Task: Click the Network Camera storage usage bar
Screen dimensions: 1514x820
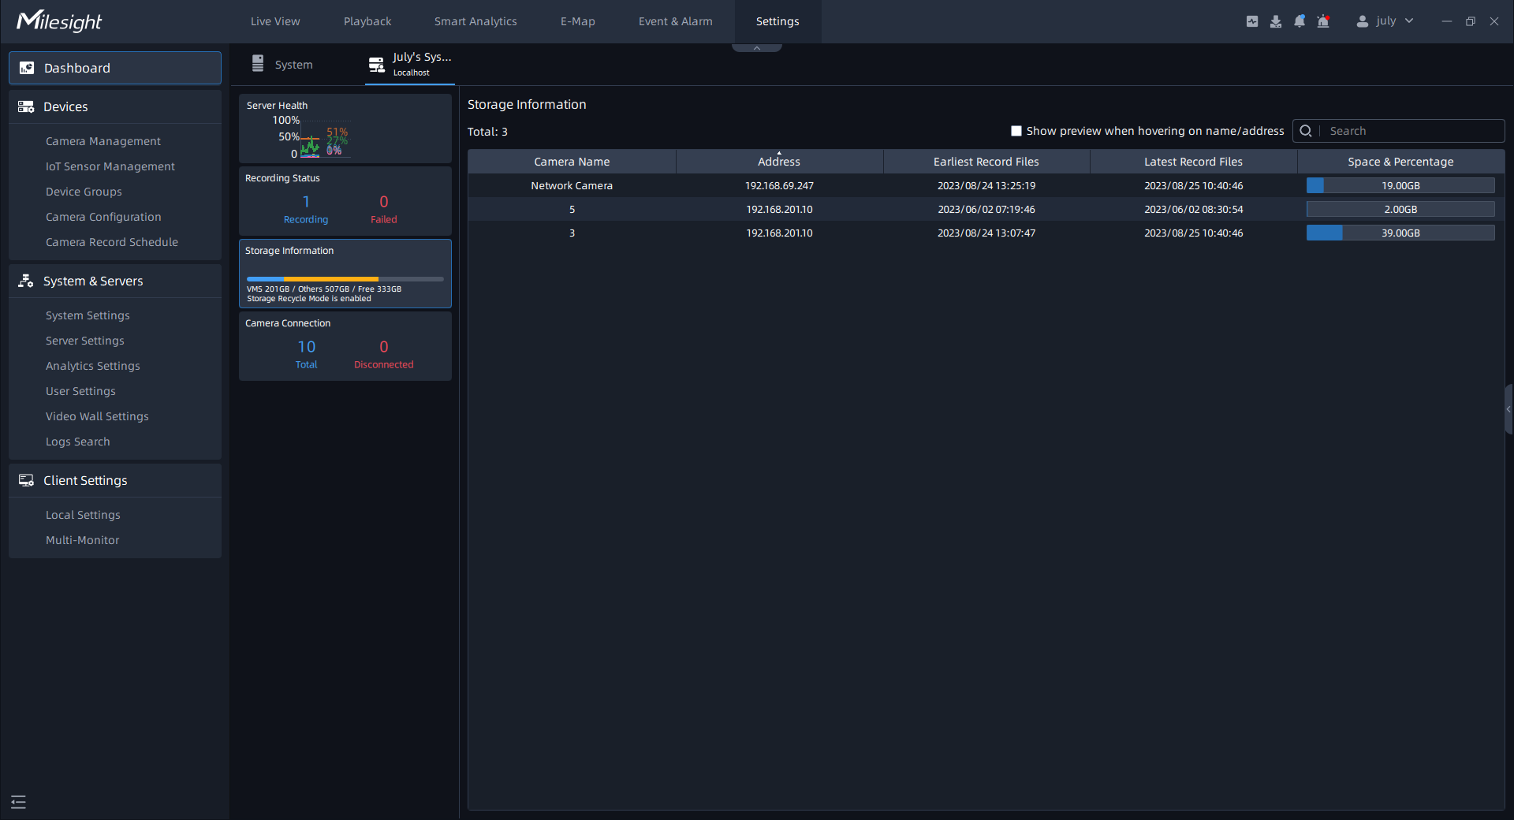Action: pyautogui.click(x=1400, y=185)
